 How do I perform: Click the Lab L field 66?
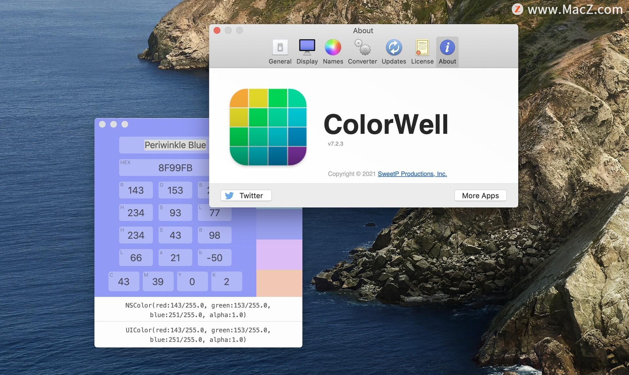[136, 258]
